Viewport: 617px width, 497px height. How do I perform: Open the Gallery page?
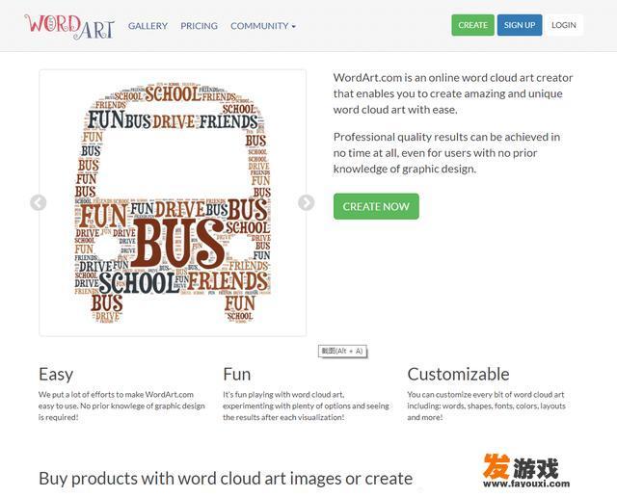tap(148, 26)
